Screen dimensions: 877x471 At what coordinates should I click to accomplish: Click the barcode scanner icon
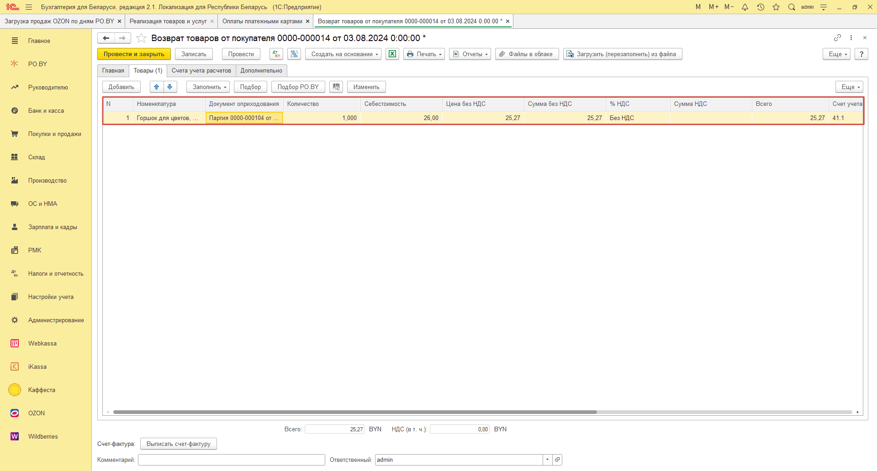pos(336,87)
